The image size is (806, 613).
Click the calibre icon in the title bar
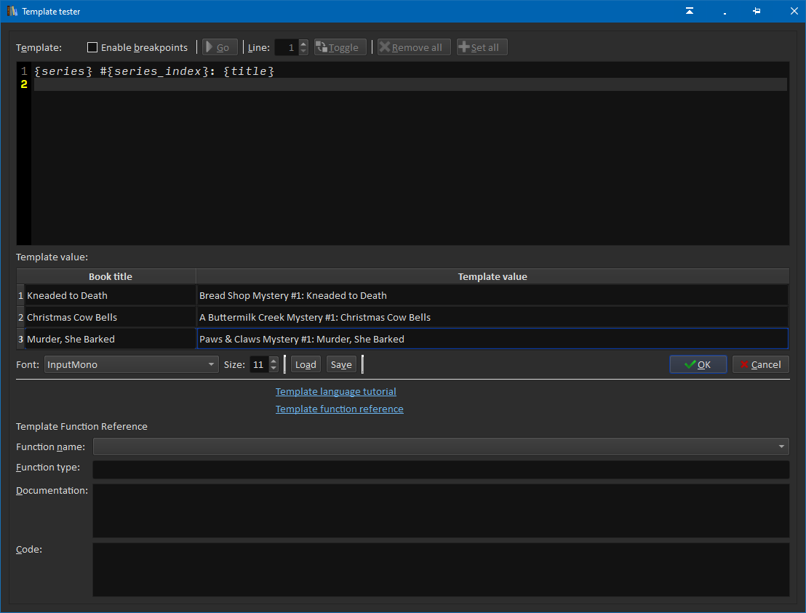pos(12,11)
